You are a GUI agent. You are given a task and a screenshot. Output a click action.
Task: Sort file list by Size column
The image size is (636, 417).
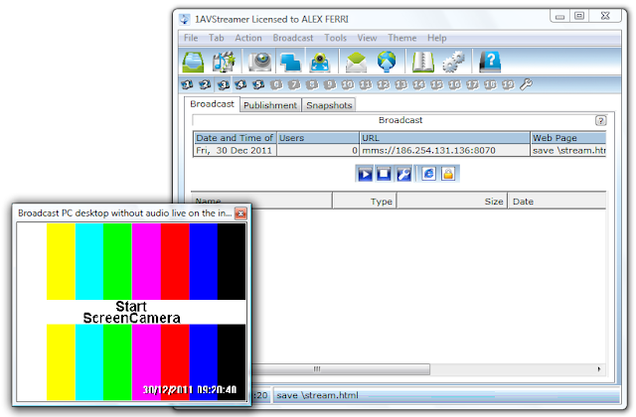tap(452, 202)
